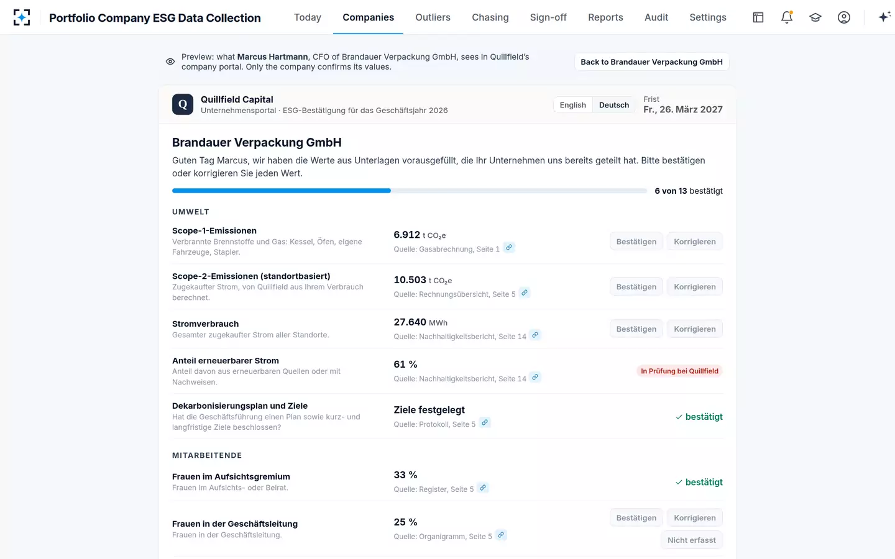Click the Frauen in der Geschäftsleitung label
This screenshot has height=559, width=895.
(235, 524)
